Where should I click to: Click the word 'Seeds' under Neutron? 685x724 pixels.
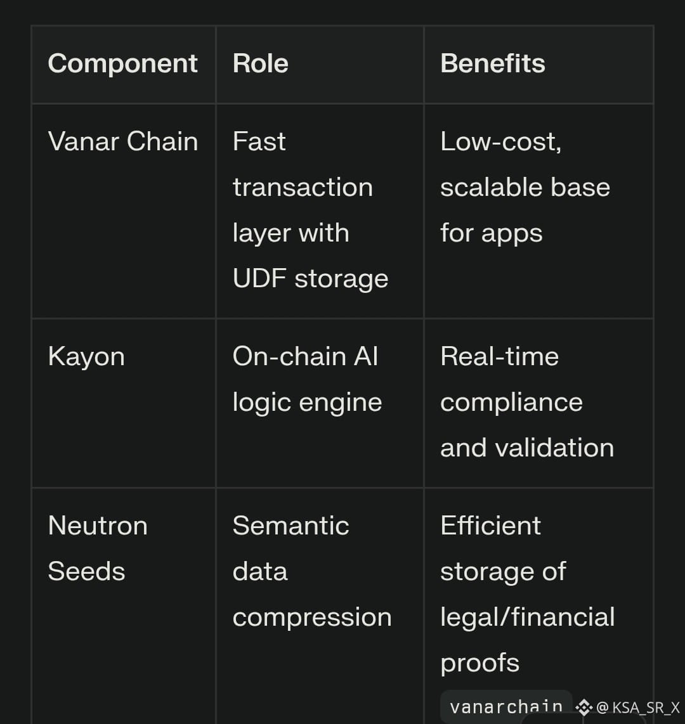click(86, 571)
